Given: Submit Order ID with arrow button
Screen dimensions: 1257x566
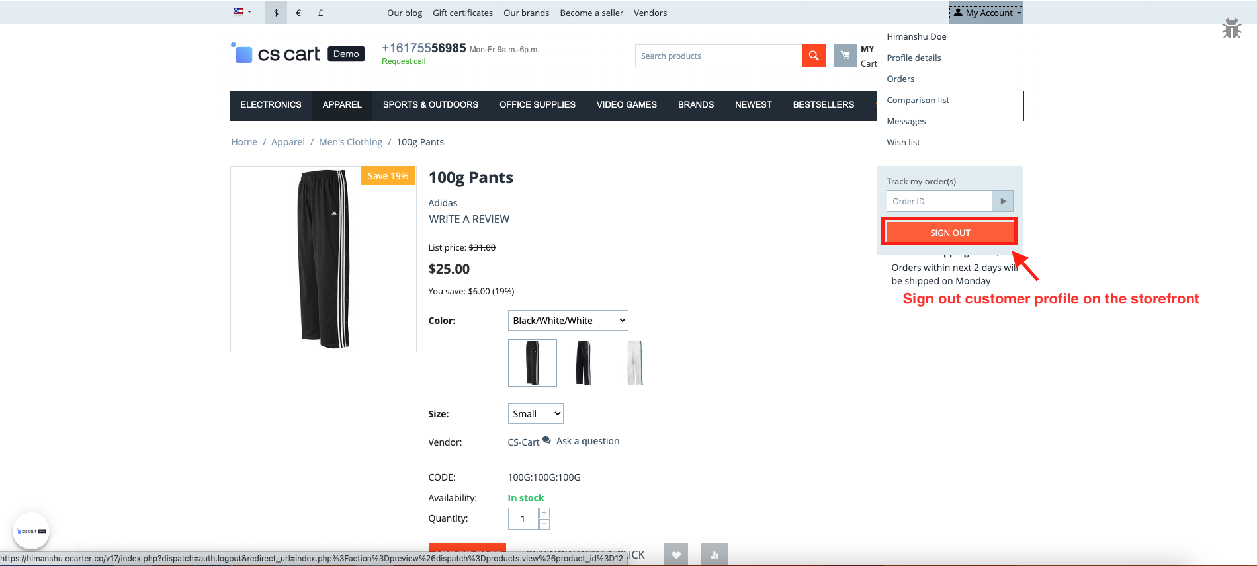Looking at the screenshot, I should click(1003, 201).
